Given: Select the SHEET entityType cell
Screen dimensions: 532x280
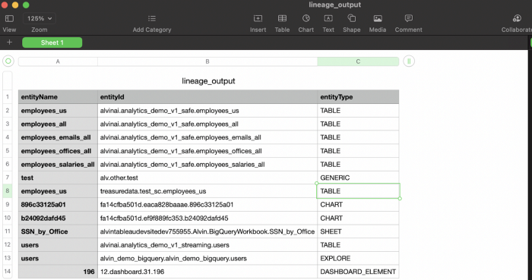Looking at the screenshot, I should (358, 231).
